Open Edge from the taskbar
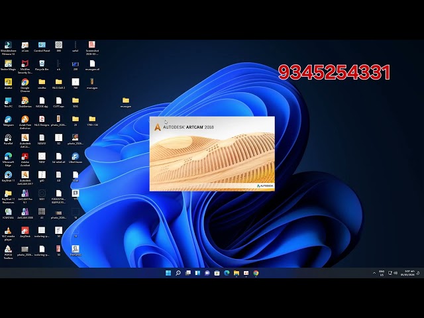 227,273
